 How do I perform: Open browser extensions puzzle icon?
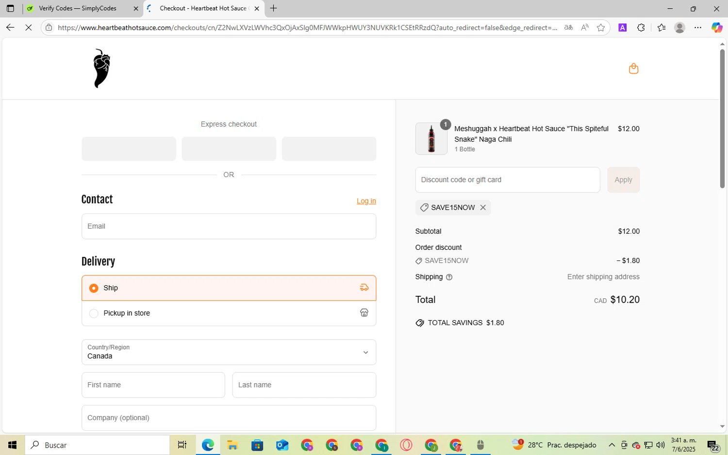641,28
